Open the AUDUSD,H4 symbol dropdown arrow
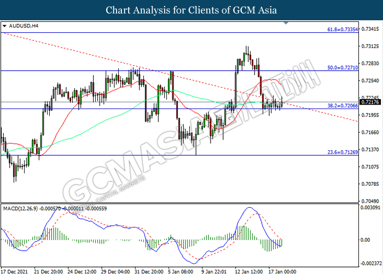This screenshot has width=383, height=274. [x=4, y=26]
